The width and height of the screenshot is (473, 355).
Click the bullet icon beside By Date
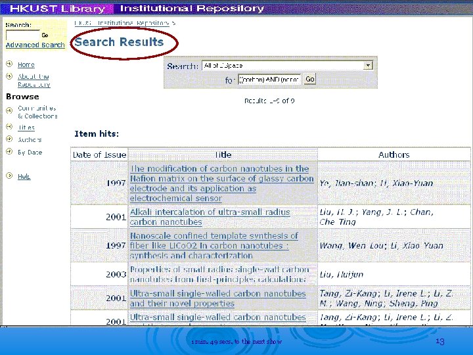click(9, 151)
